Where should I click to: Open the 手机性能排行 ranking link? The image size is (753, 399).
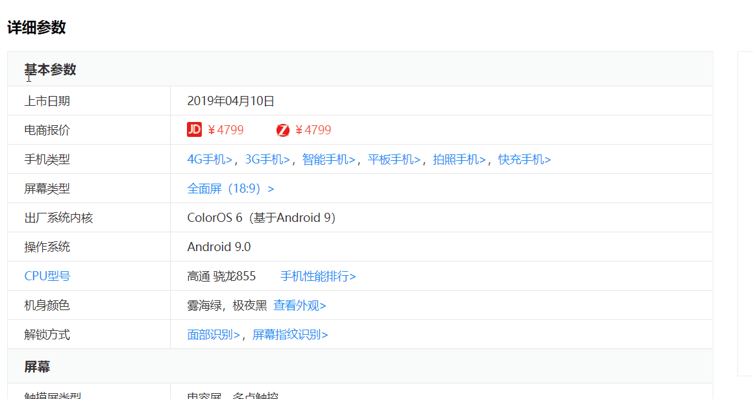tap(318, 276)
